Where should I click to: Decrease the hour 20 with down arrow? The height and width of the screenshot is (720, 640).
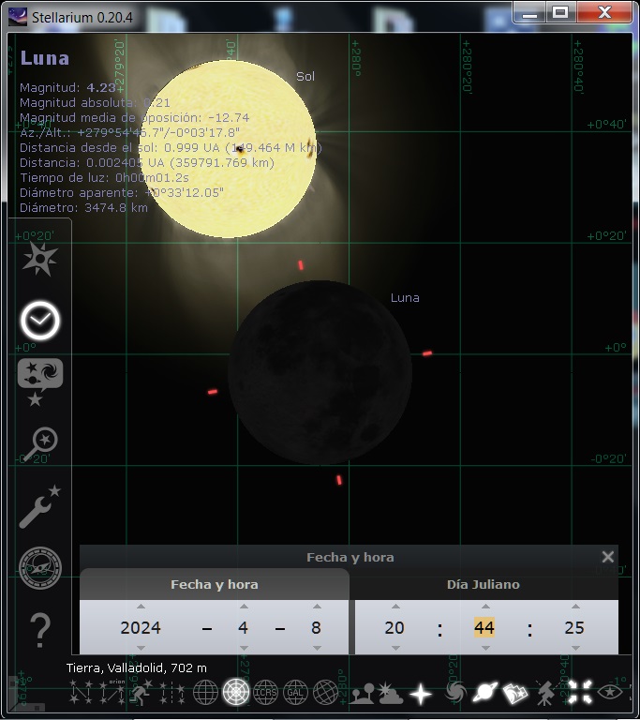pos(395,648)
